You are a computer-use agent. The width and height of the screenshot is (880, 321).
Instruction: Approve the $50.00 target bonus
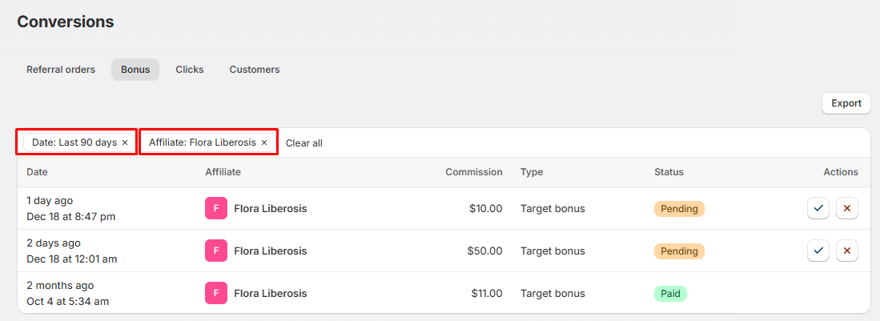coord(818,251)
